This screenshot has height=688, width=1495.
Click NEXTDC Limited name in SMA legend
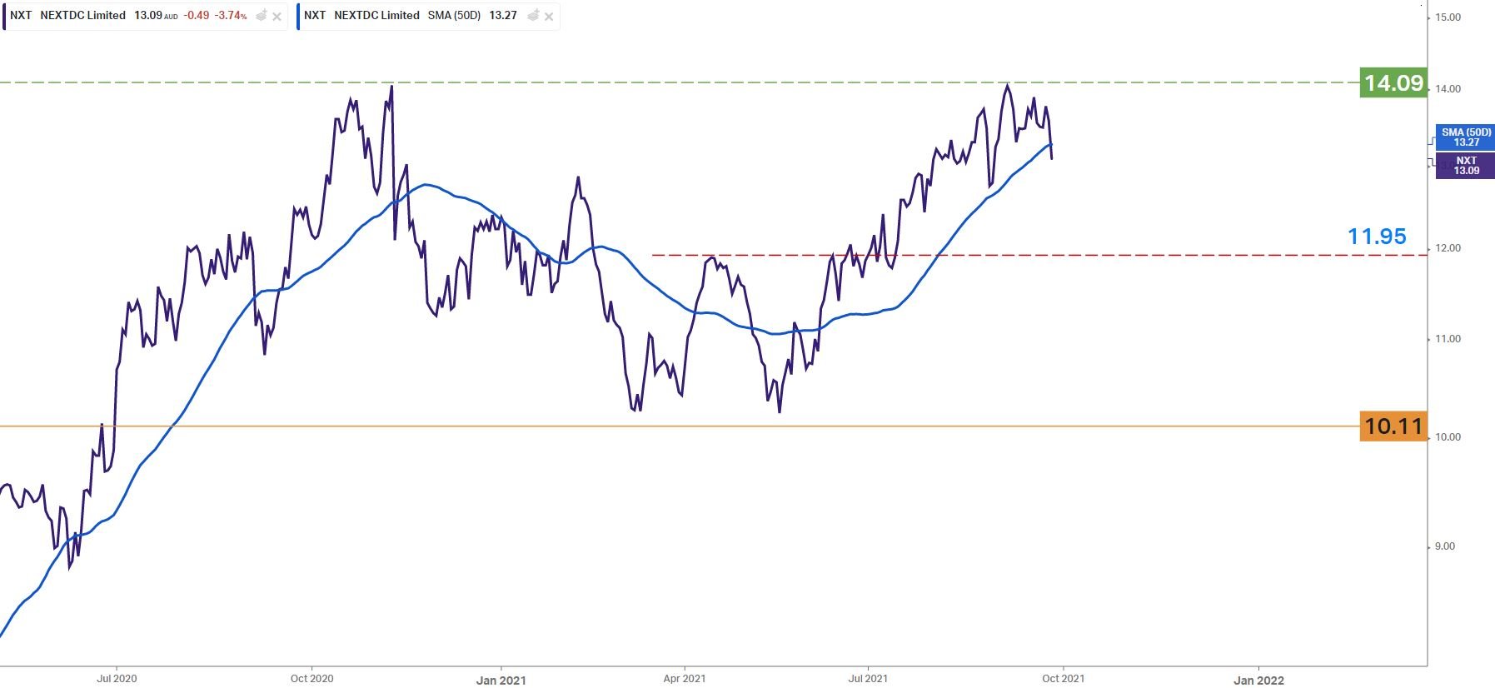[x=376, y=16]
